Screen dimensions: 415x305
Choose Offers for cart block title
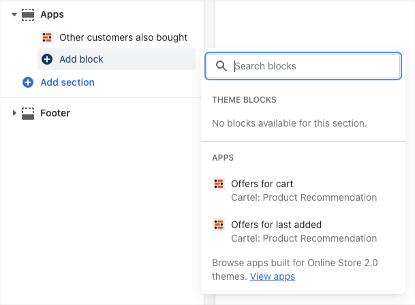pyautogui.click(x=262, y=184)
